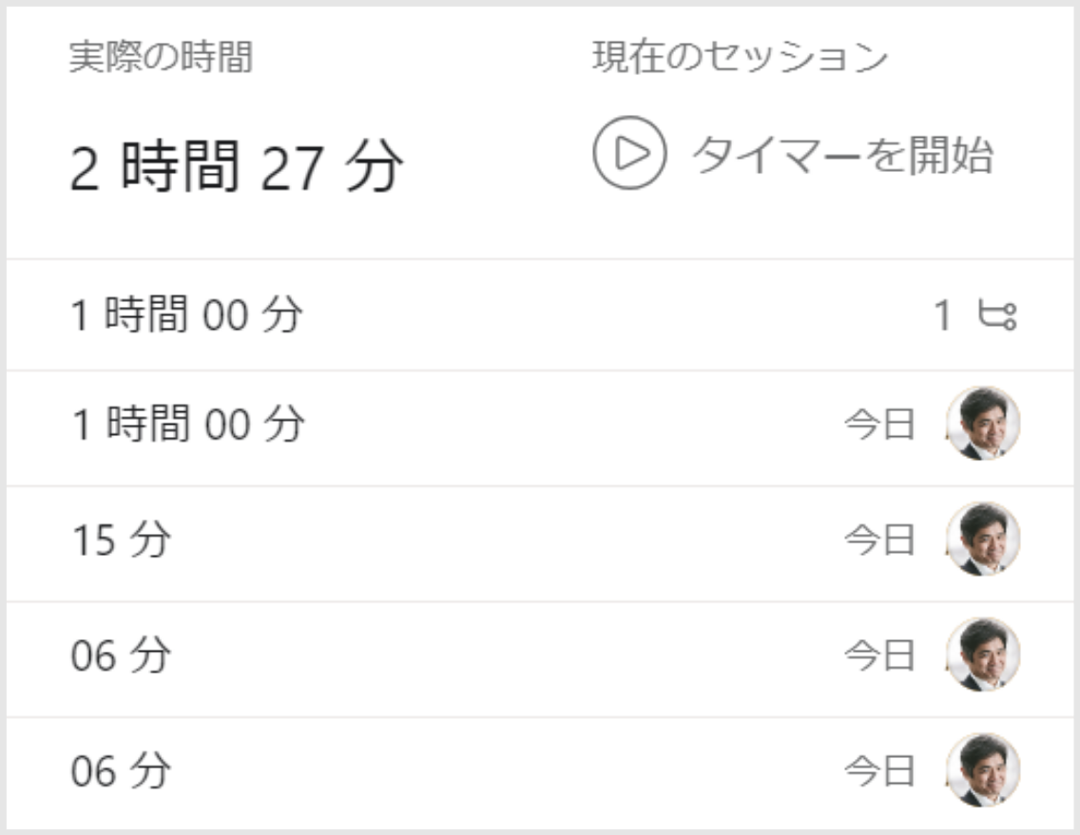Select the second 1 時間 00 分 entry
1080x835 pixels.
pos(540,428)
